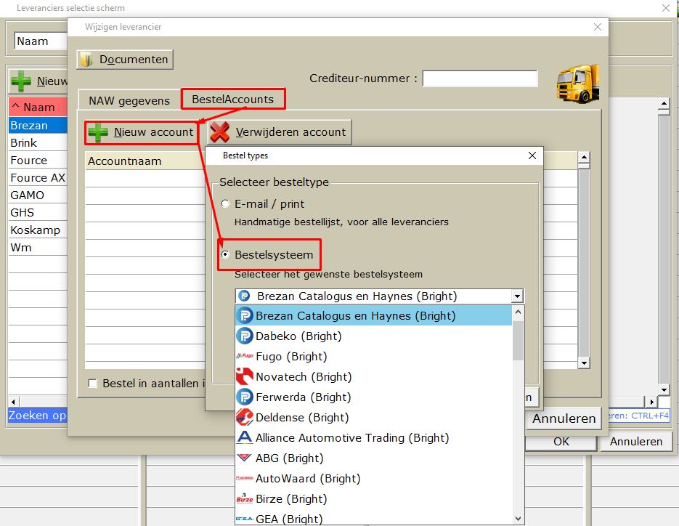Click green plus Nieuw icon in Leveranciers window
The image size is (679, 526).
tap(21, 81)
